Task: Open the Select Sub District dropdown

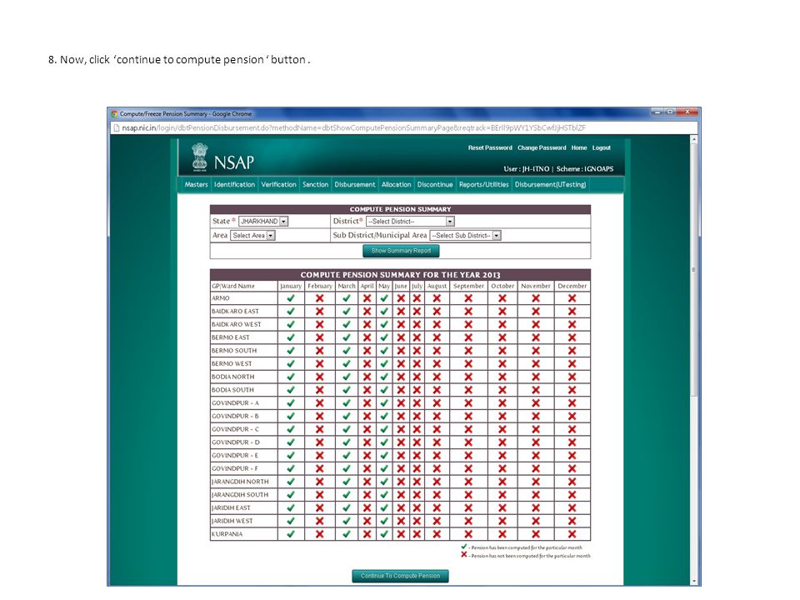Action: (x=465, y=235)
